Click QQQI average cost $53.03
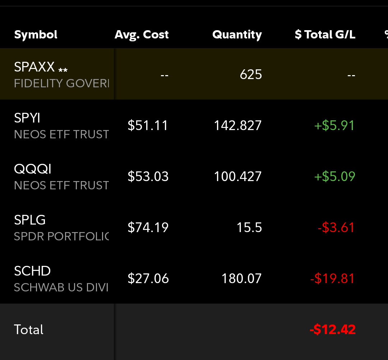388x360 pixels. tap(148, 176)
